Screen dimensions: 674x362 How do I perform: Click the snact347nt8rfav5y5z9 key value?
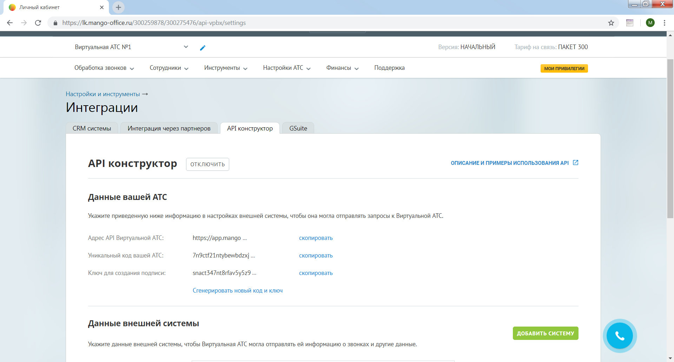(x=224, y=273)
